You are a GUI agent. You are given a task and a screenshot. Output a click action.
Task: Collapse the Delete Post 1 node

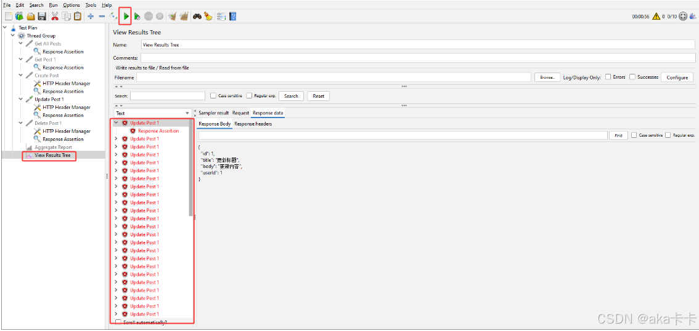[21, 123]
